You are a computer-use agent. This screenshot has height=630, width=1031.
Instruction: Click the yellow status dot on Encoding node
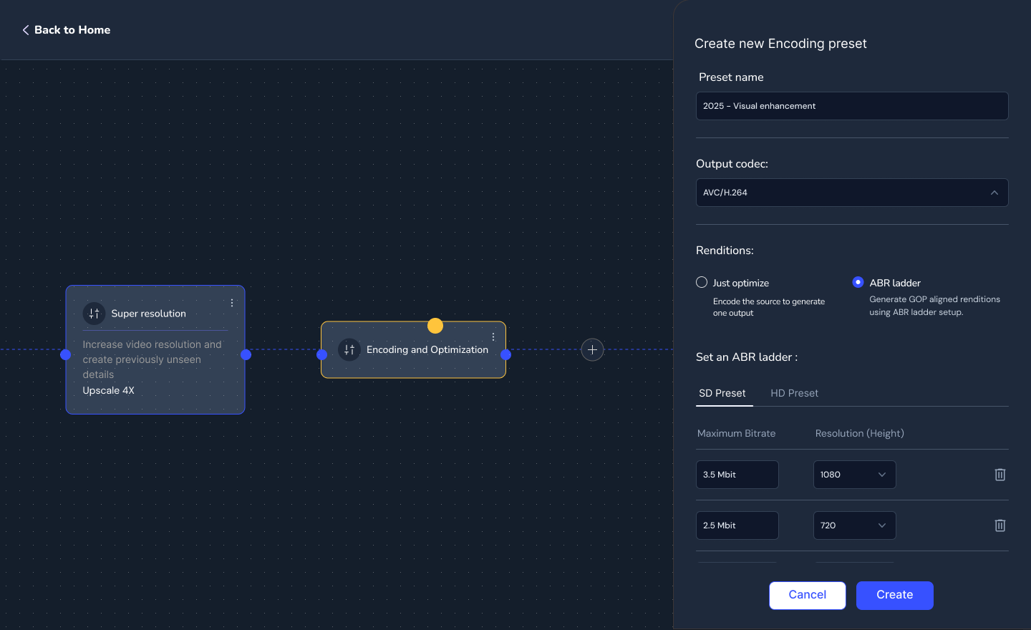coord(435,326)
